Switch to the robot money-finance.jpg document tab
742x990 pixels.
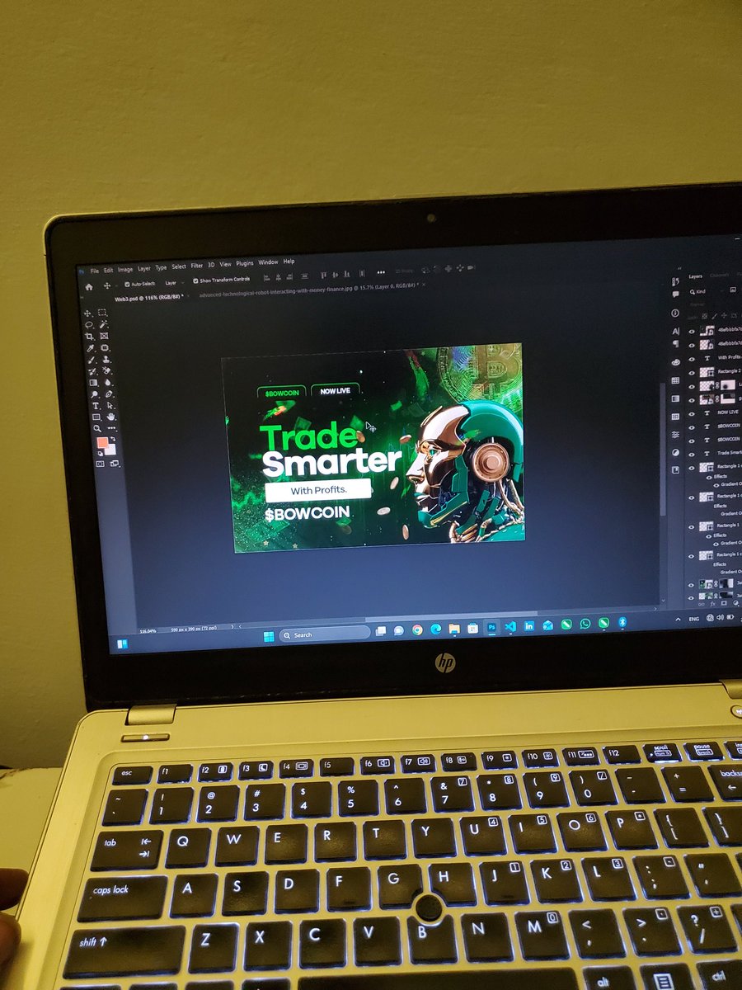tap(310, 290)
